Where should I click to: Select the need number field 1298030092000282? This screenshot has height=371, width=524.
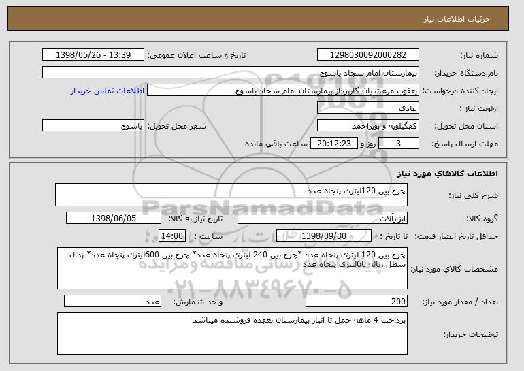368,55
